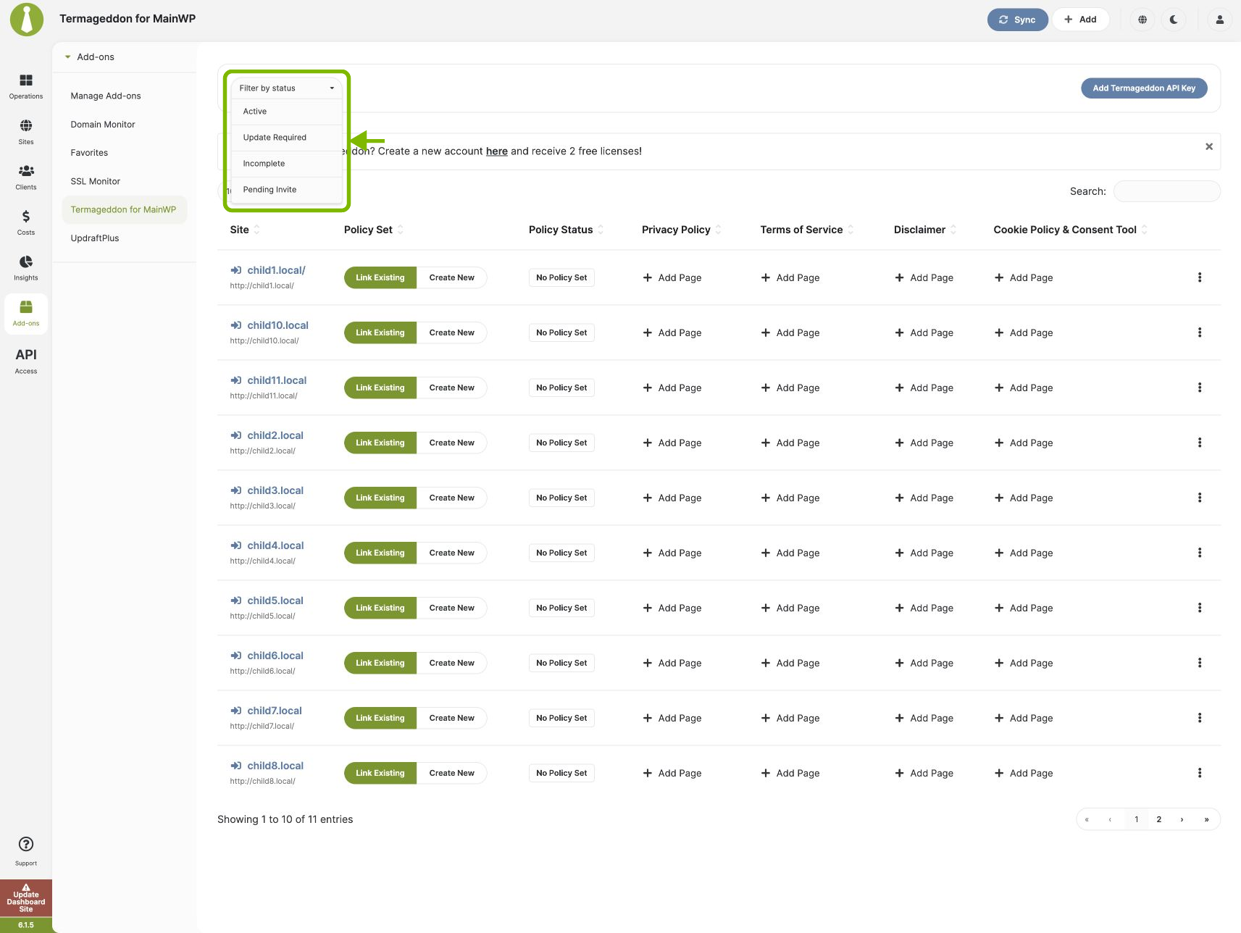Open row actions menu for child3.local
Image resolution: width=1241 pixels, height=933 pixels.
(1200, 498)
